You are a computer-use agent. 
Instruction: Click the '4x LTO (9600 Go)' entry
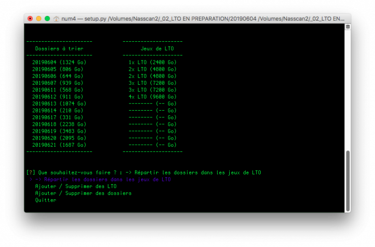152,97
